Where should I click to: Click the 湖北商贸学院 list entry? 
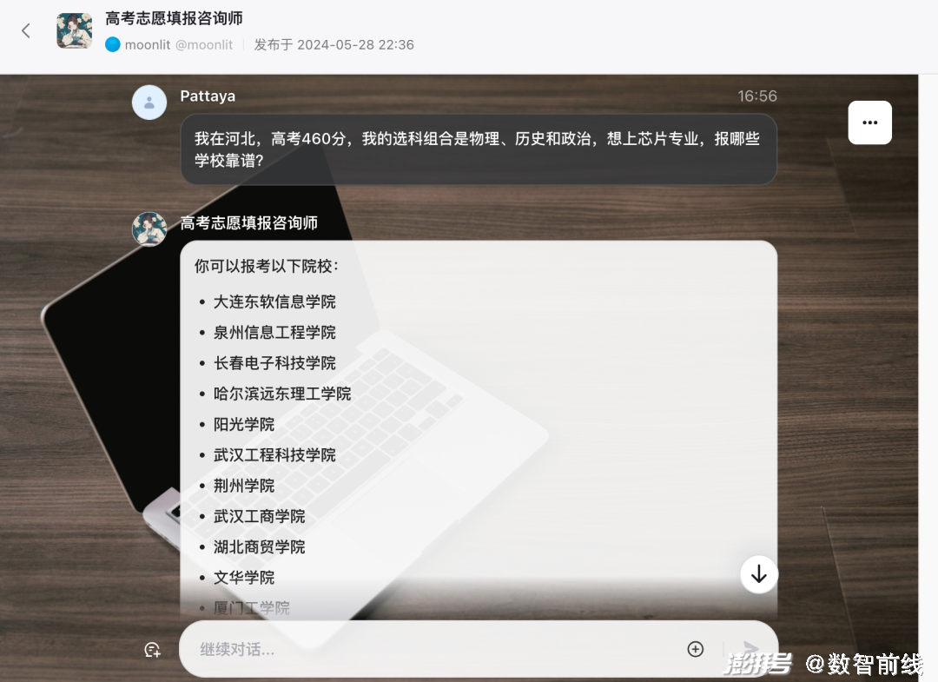tap(260, 546)
